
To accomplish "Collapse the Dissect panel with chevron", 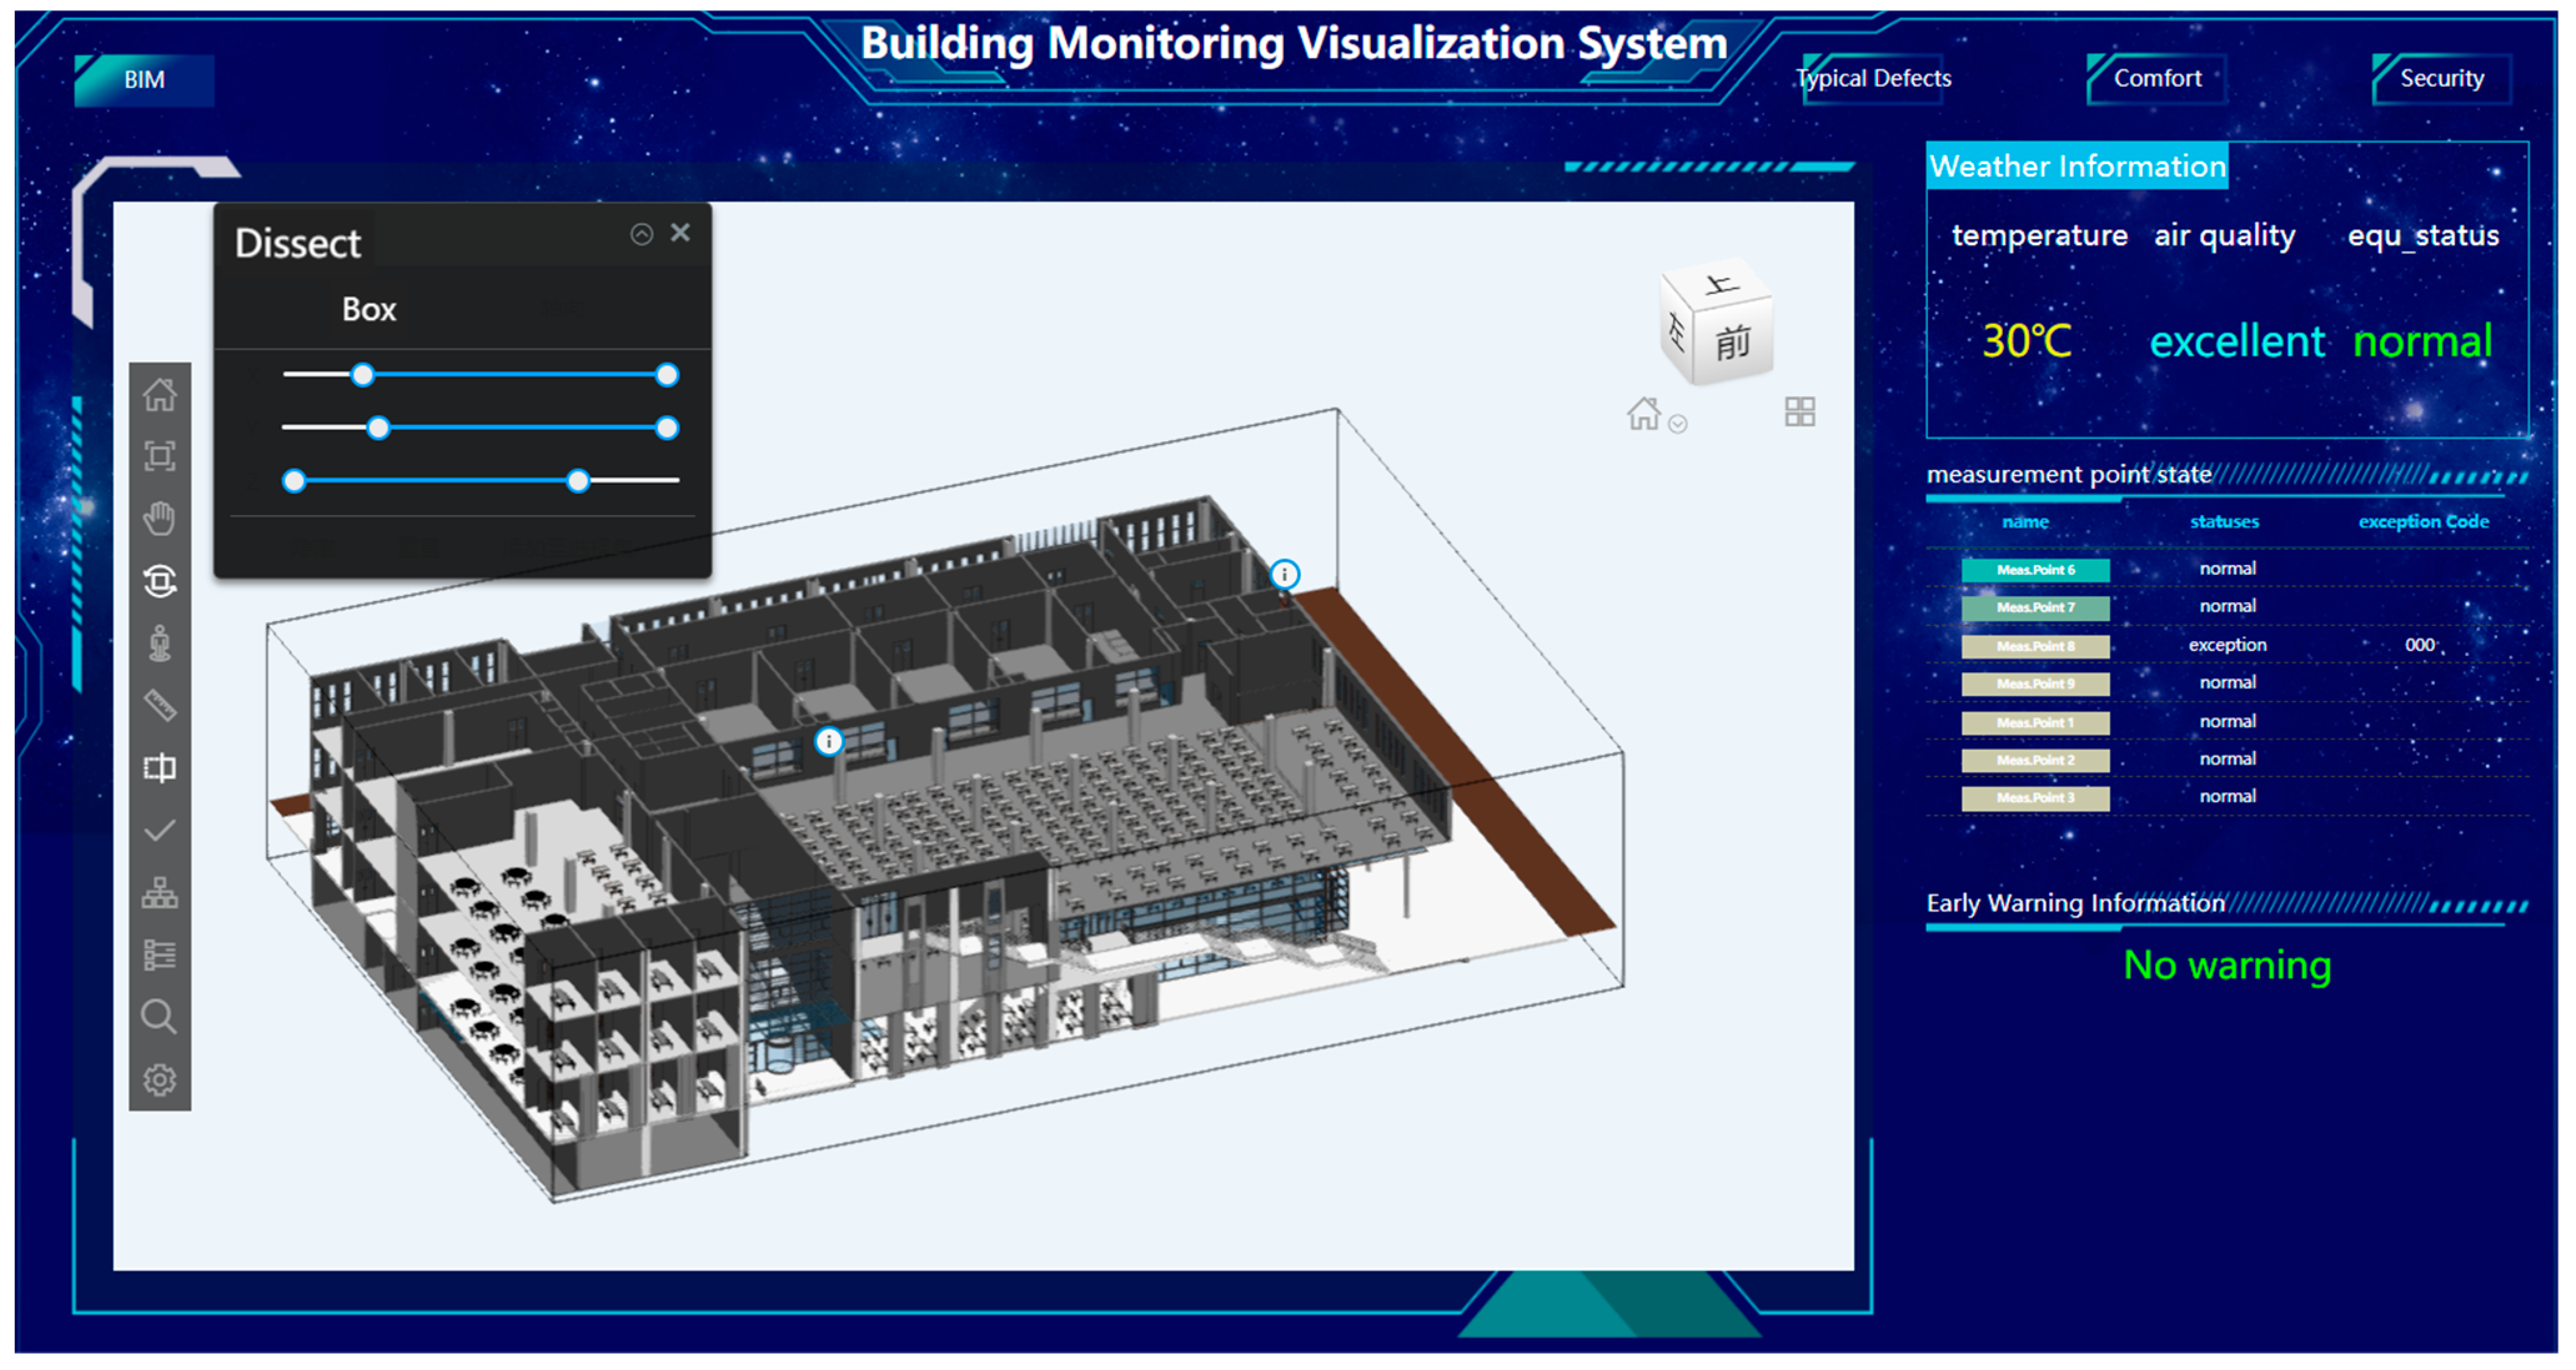I will (x=642, y=234).
